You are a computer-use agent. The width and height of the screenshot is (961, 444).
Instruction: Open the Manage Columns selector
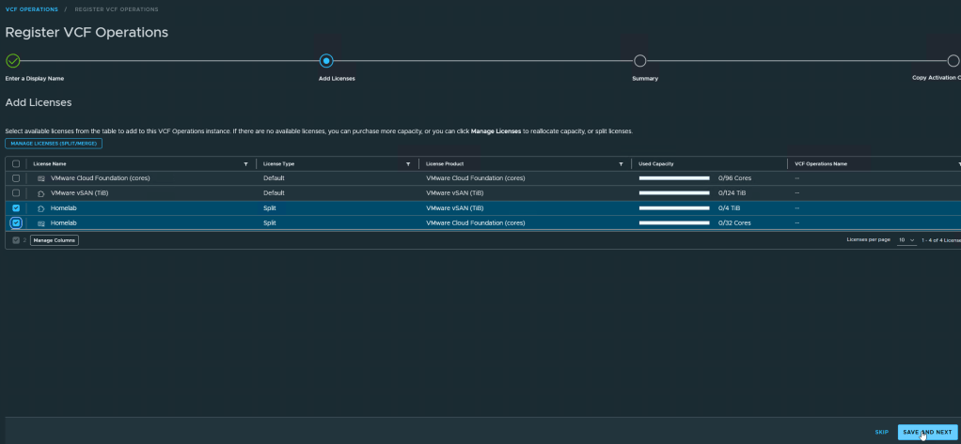click(x=55, y=240)
